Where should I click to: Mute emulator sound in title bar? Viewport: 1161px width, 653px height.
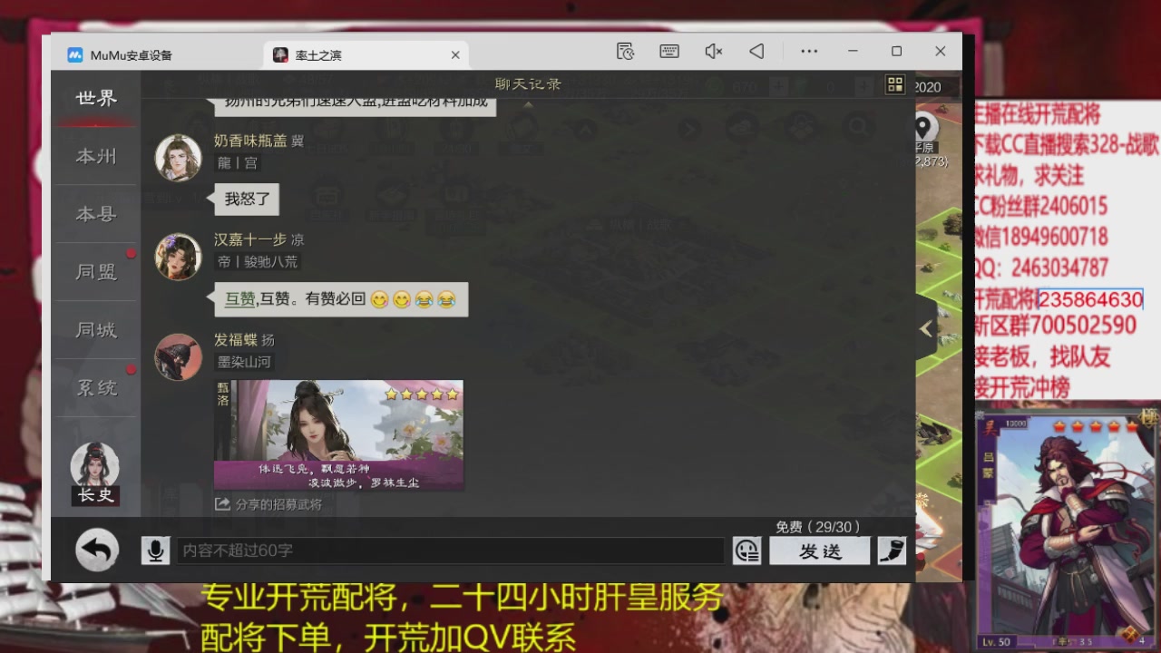(x=714, y=52)
